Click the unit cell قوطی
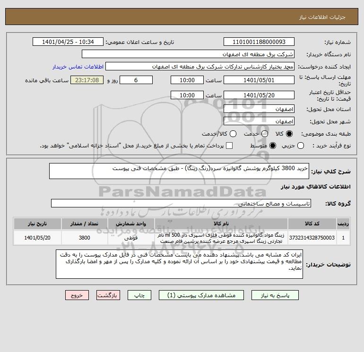Screen dimensions: 364x352 pos(131,238)
